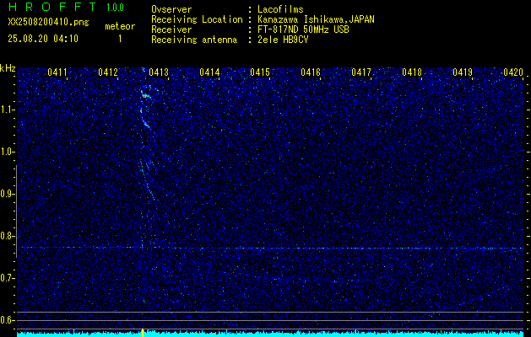The height and width of the screenshot is (337, 531).
Task: Click the 0.8 kHz axis label
Action: pos(7,236)
